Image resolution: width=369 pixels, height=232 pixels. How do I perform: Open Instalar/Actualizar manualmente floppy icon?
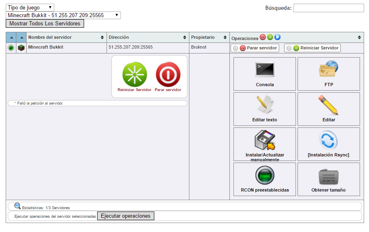coord(265,140)
